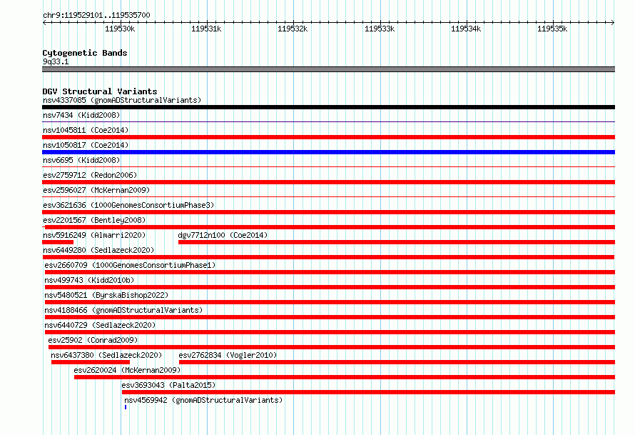Select the black nsv4337085 variant bar
Viewport: 635px width, 435px height.
pyautogui.click(x=328, y=107)
